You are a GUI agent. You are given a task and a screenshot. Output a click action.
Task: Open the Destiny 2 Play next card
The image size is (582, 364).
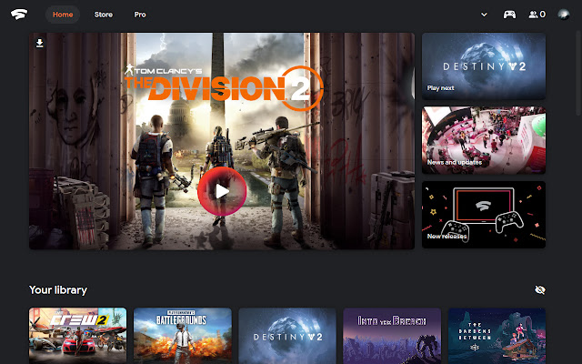(x=484, y=66)
